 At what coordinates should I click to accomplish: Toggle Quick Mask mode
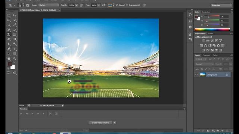pos(9,73)
